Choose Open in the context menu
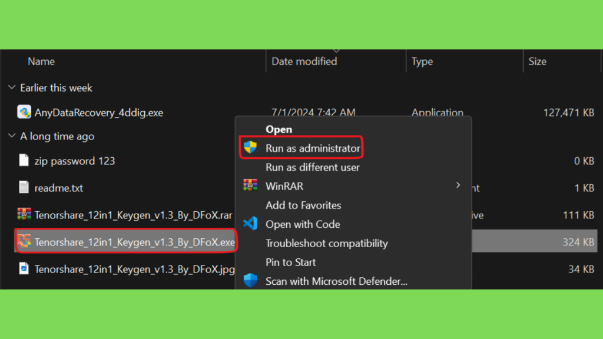The height and width of the screenshot is (339, 603). click(x=279, y=129)
